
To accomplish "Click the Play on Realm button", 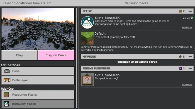I will [x=56, y=55].
